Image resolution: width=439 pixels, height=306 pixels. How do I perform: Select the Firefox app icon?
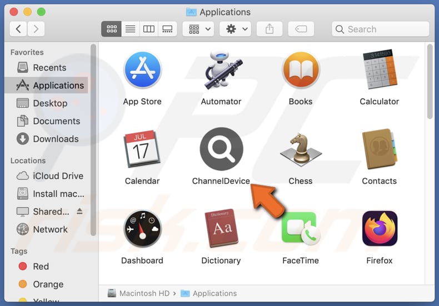click(380, 228)
